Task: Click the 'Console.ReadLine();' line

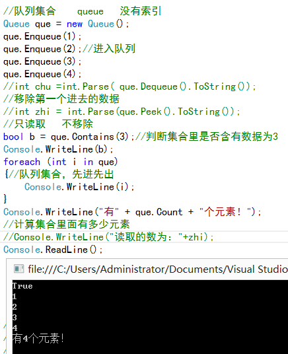Action: click(x=53, y=250)
